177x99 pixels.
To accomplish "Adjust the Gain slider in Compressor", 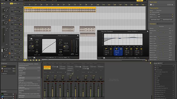I will [x=77, y=47].
